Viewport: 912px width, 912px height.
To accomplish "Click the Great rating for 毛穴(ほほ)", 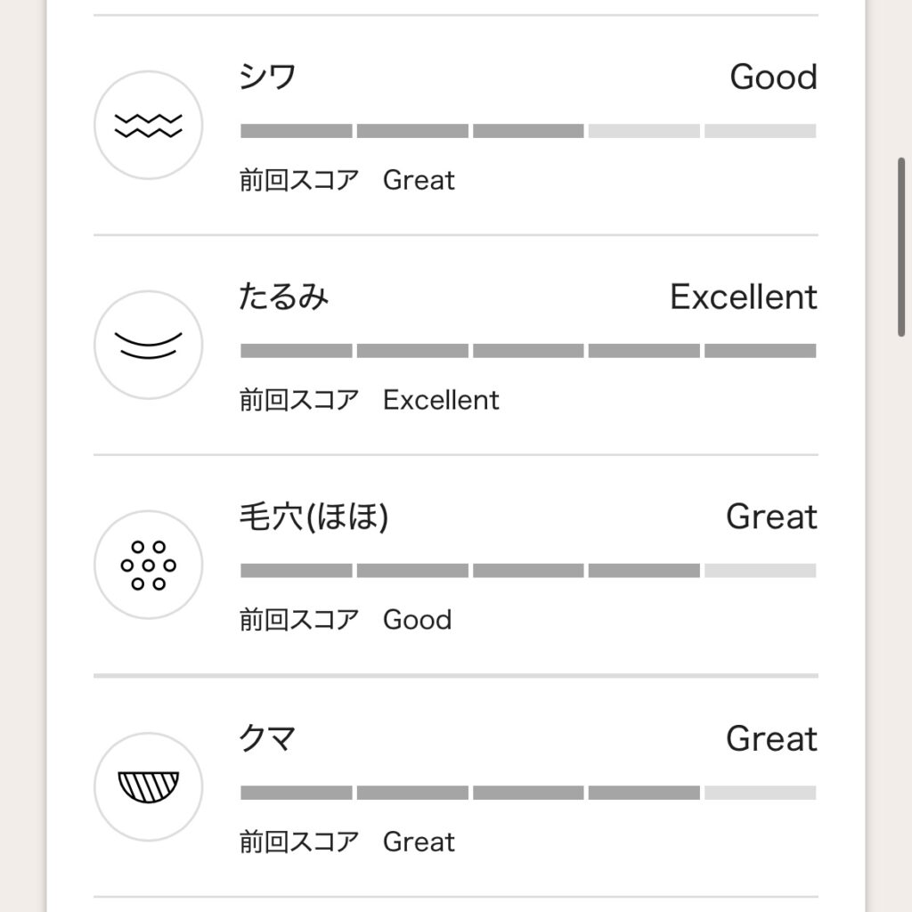I will point(771,517).
